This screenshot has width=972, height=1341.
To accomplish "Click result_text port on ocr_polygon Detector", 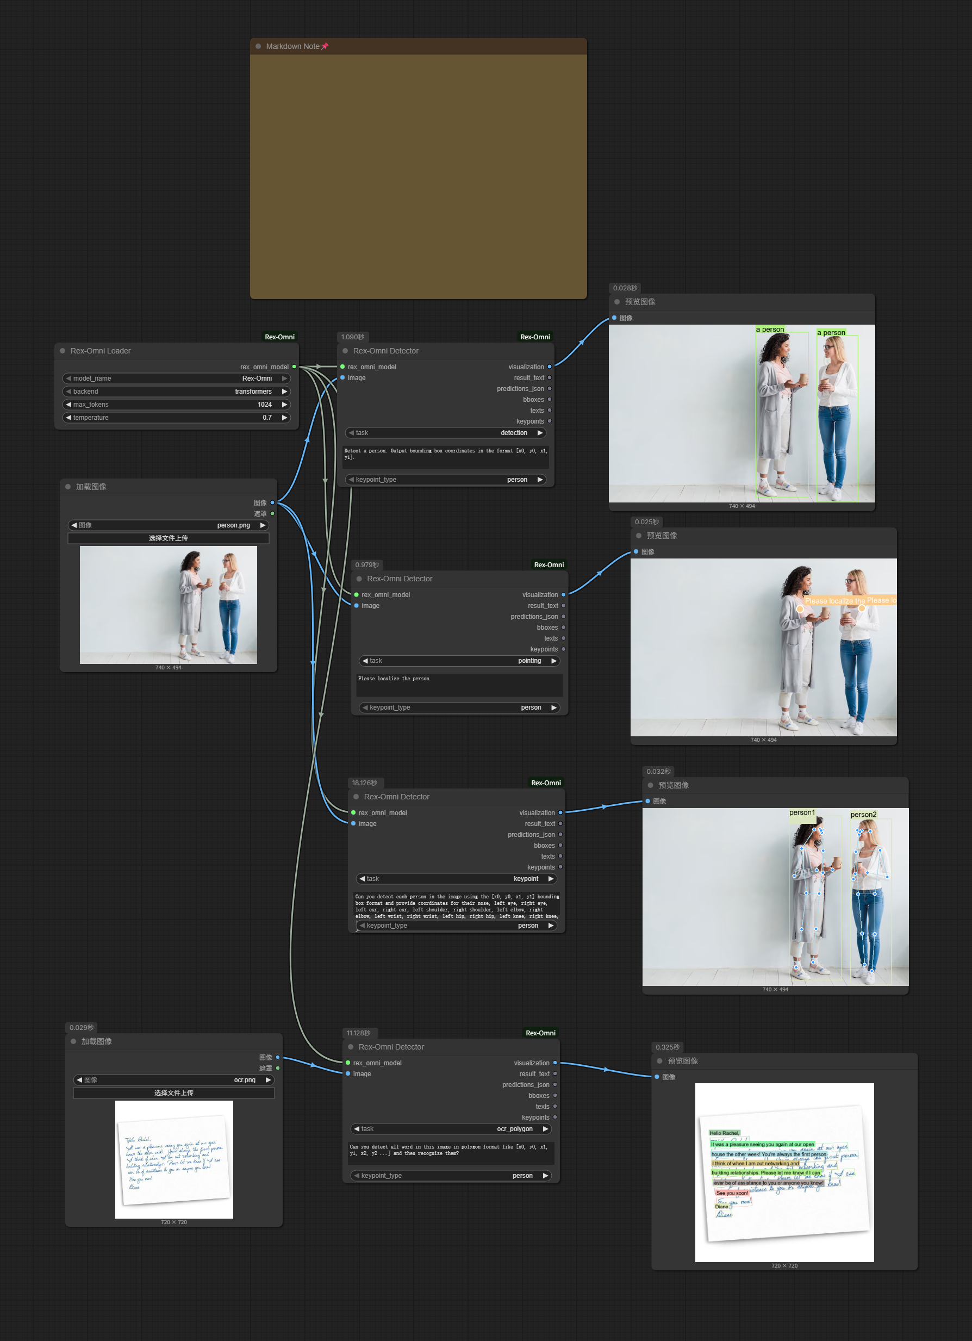I will (x=554, y=1074).
